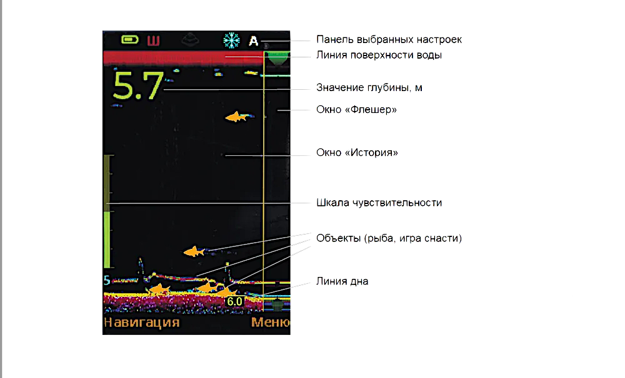Screen dimensions: 625x378
Task: Click the white A auto mode indicator
Action: click(253, 41)
